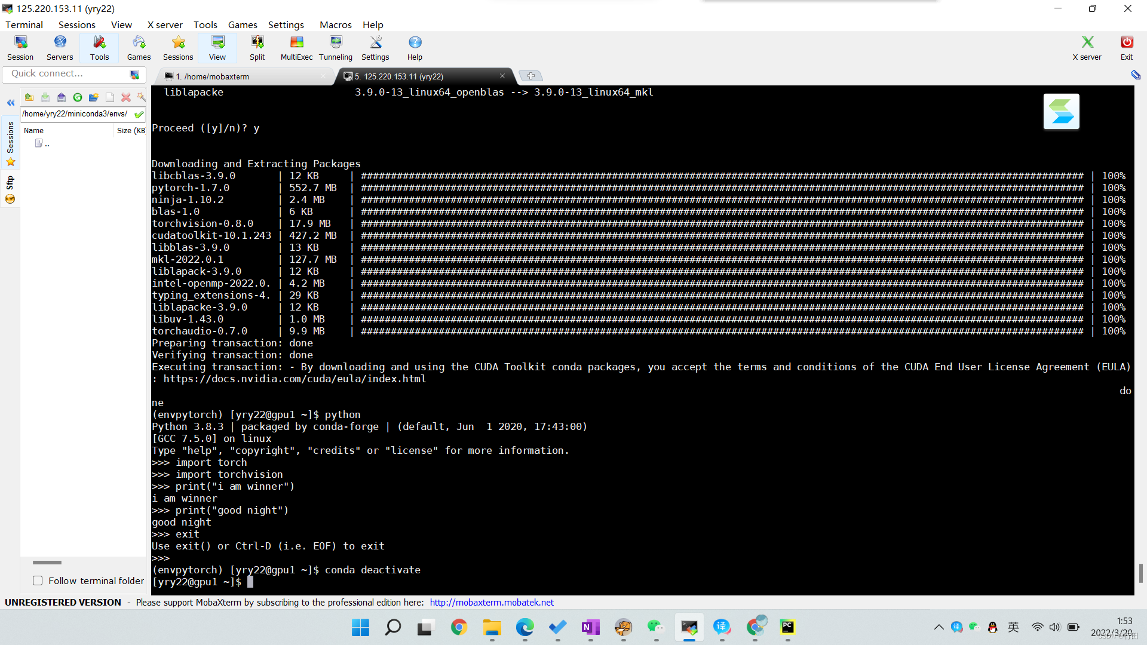Open the Terminal menu

point(24,24)
